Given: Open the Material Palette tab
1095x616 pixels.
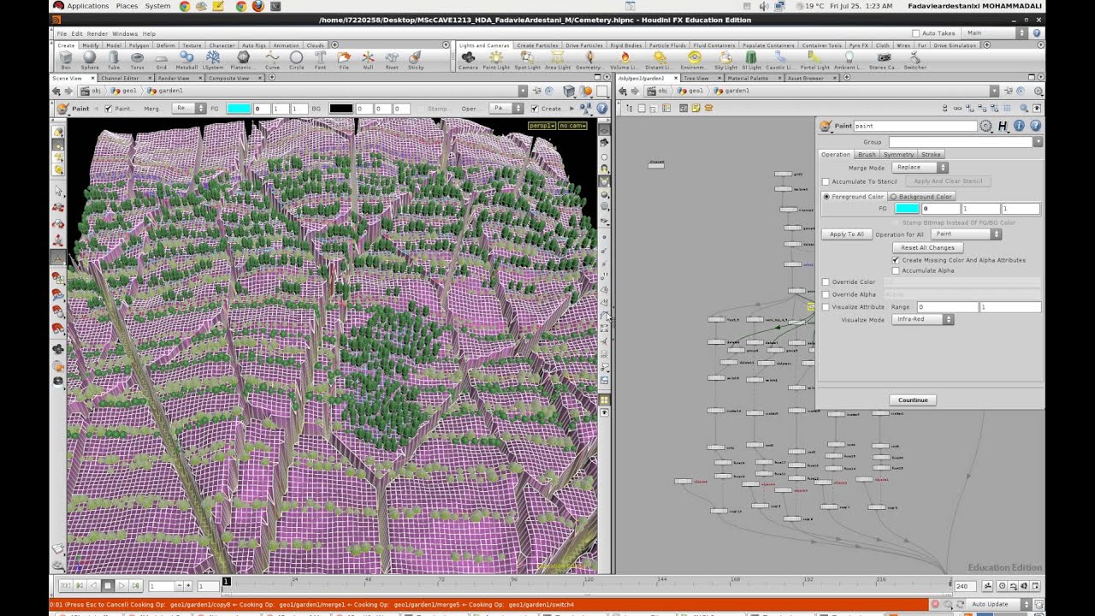Looking at the screenshot, I should coord(748,78).
